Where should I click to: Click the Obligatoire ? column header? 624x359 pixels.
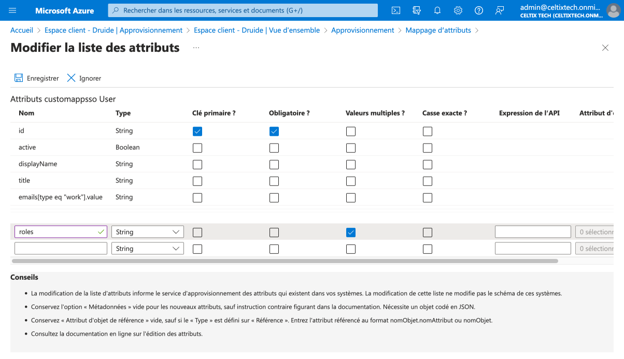tap(289, 113)
